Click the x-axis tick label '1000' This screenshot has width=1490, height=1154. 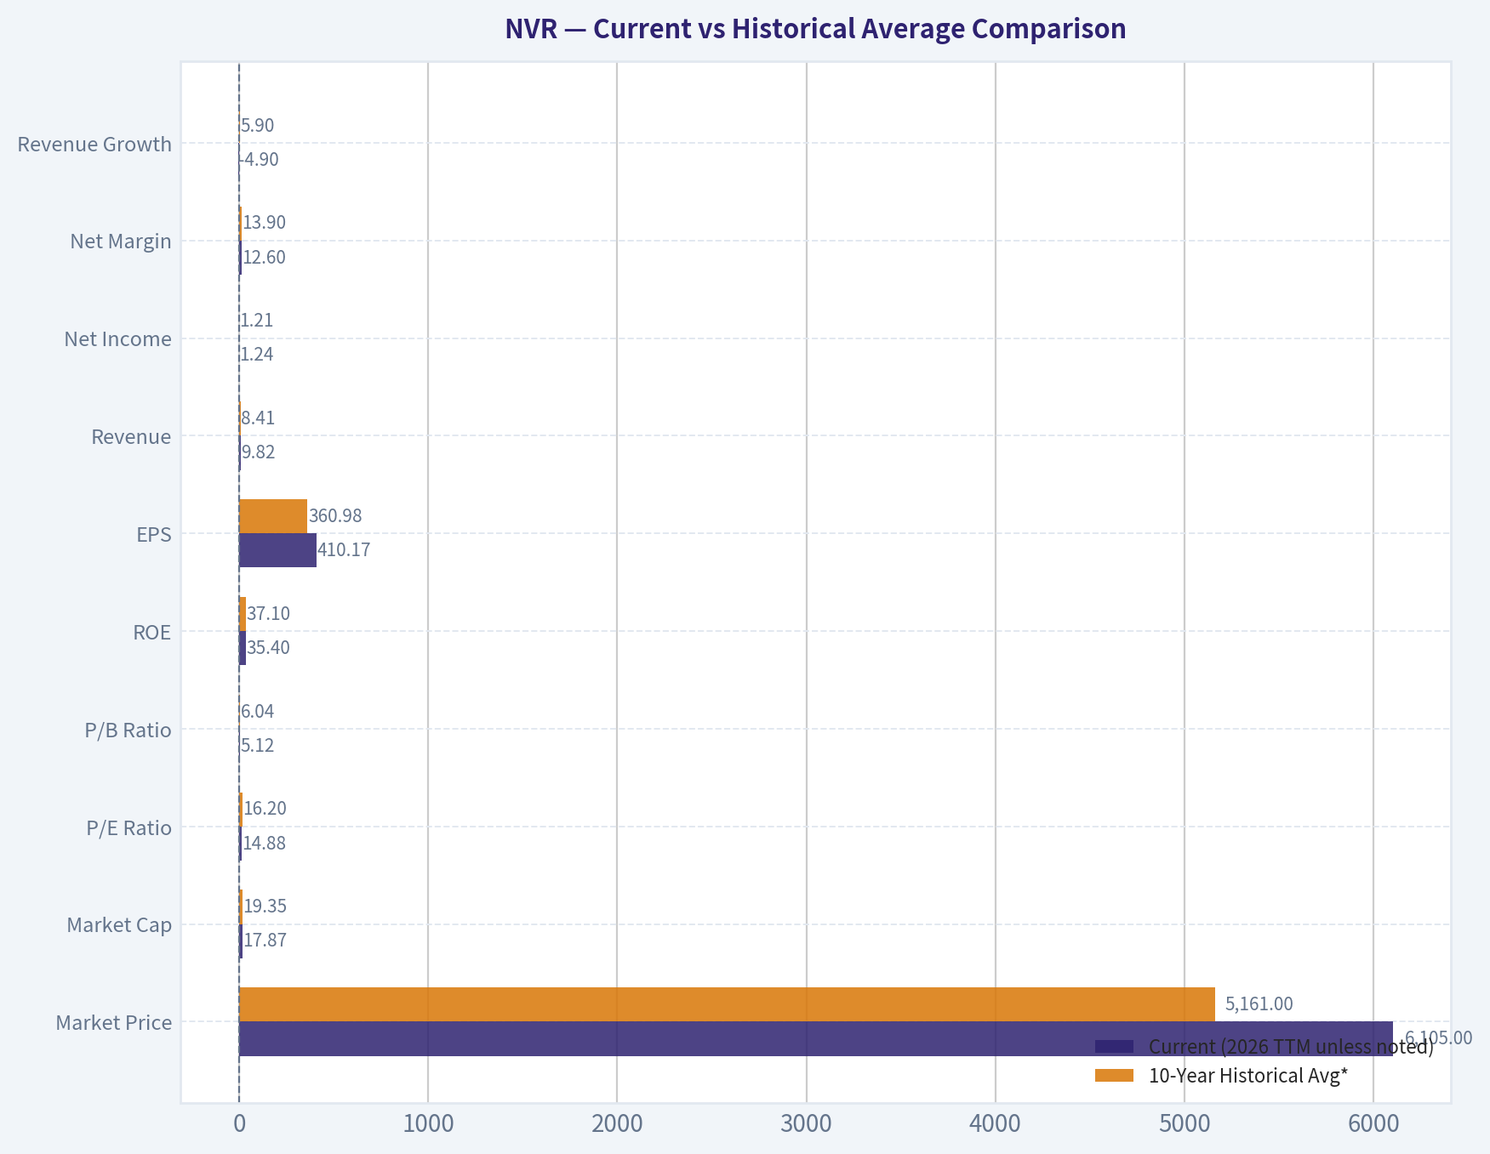[428, 1124]
